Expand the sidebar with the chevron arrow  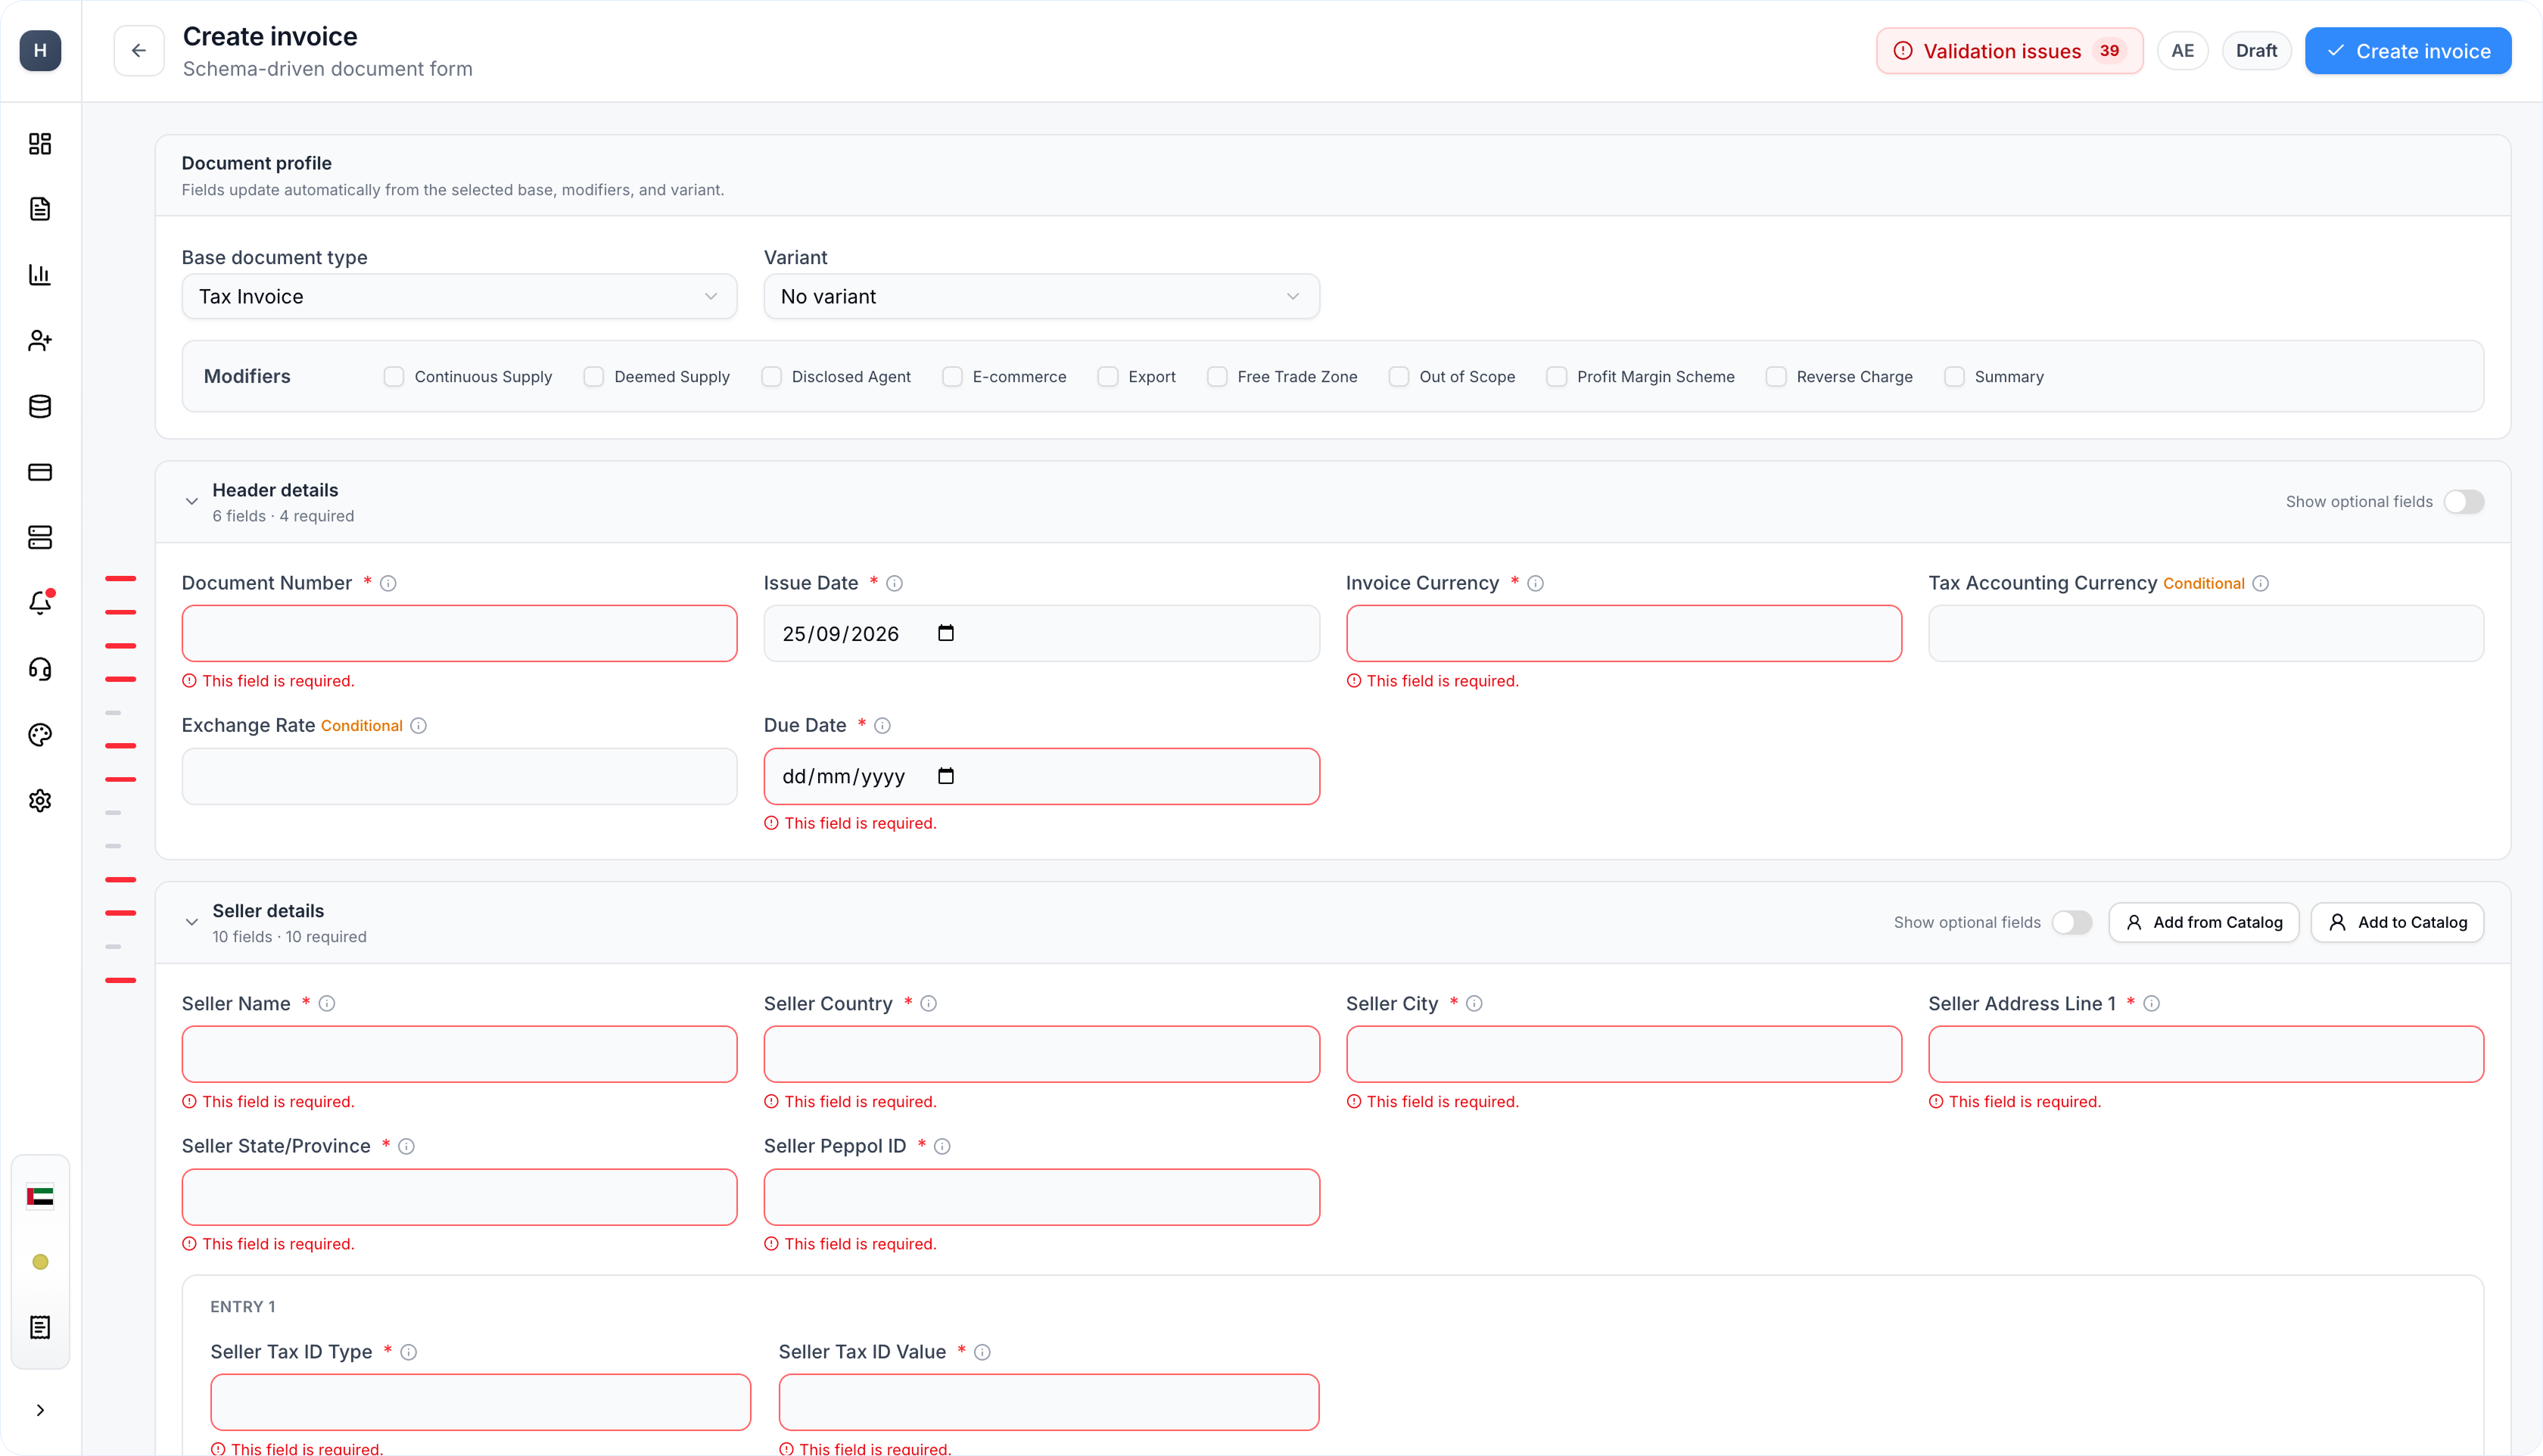click(40, 1410)
